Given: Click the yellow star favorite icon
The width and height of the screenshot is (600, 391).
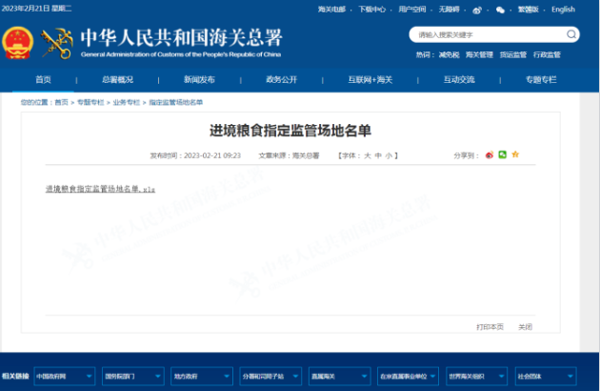Looking at the screenshot, I should (x=515, y=154).
